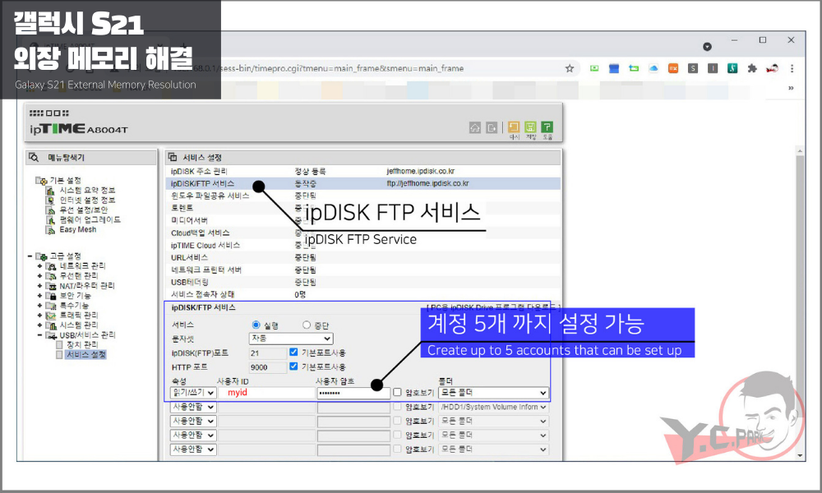Image resolution: width=822 pixels, height=493 pixels.
Task: Select Cloud백업 서비스 row
Action: click(x=363, y=233)
